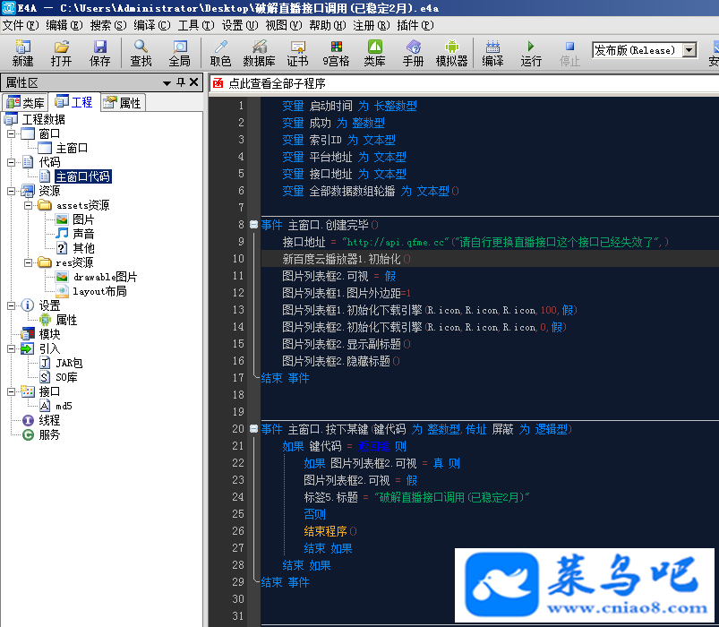
Task: Select JAR包 tree item
Action: click(69, 363)
